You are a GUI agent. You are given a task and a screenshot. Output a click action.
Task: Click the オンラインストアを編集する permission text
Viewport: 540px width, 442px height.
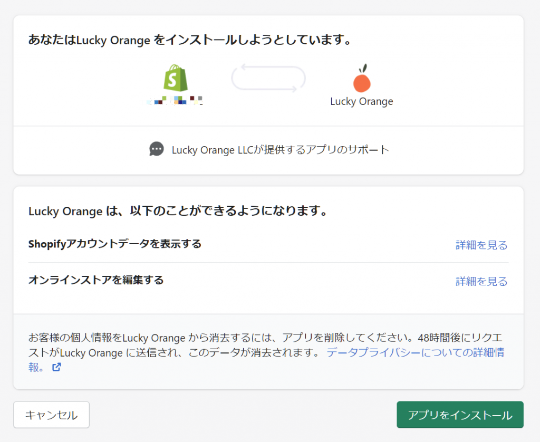point(96,280)
